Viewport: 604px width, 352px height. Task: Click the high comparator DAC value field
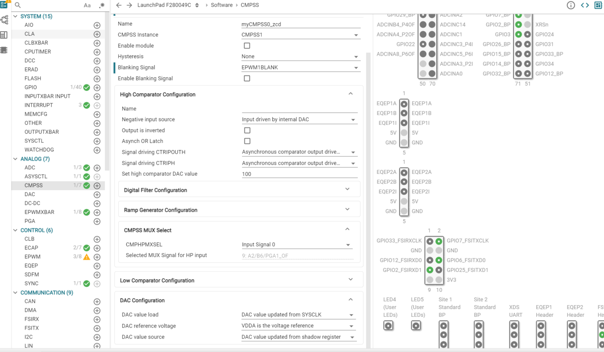point(299,174)
